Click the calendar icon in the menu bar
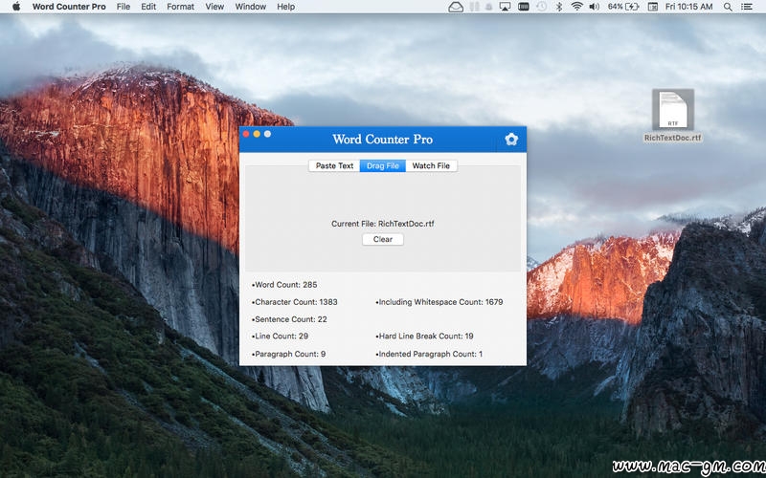This screenshot has width=766, height=478. tap(652, 7)
